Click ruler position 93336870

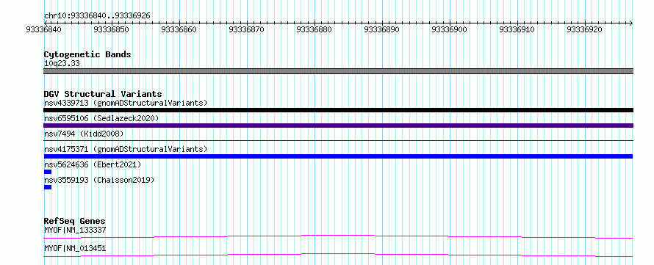pos(246,29)
